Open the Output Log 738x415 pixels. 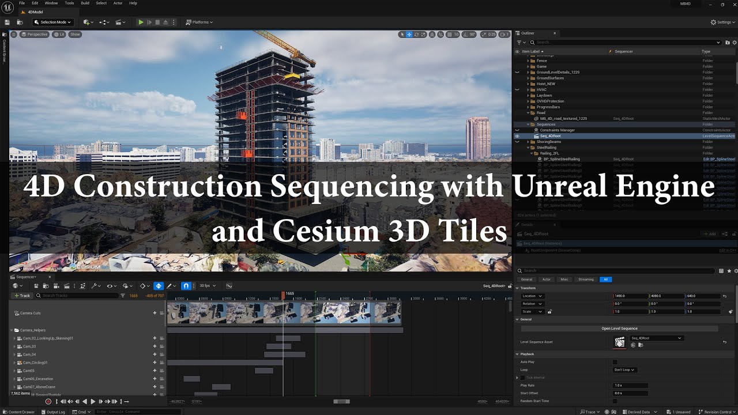coord(53,412)
